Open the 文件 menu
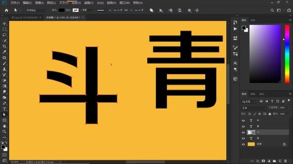The height and width of the screenshot is (164, 293). tap(15, 3)
